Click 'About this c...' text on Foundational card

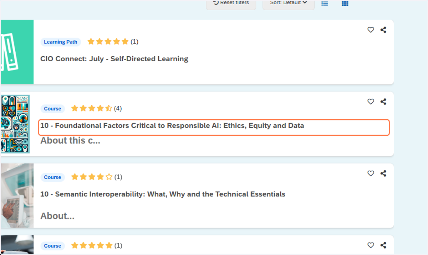(70, 141)
